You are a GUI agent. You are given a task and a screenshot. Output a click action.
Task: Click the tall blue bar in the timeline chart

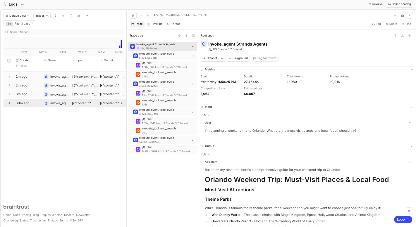(x=121, y=44)
